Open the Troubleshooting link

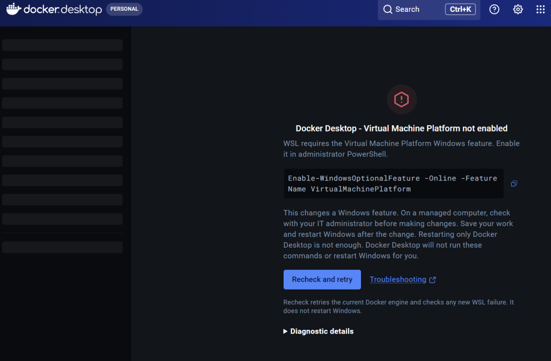point(402,279)
